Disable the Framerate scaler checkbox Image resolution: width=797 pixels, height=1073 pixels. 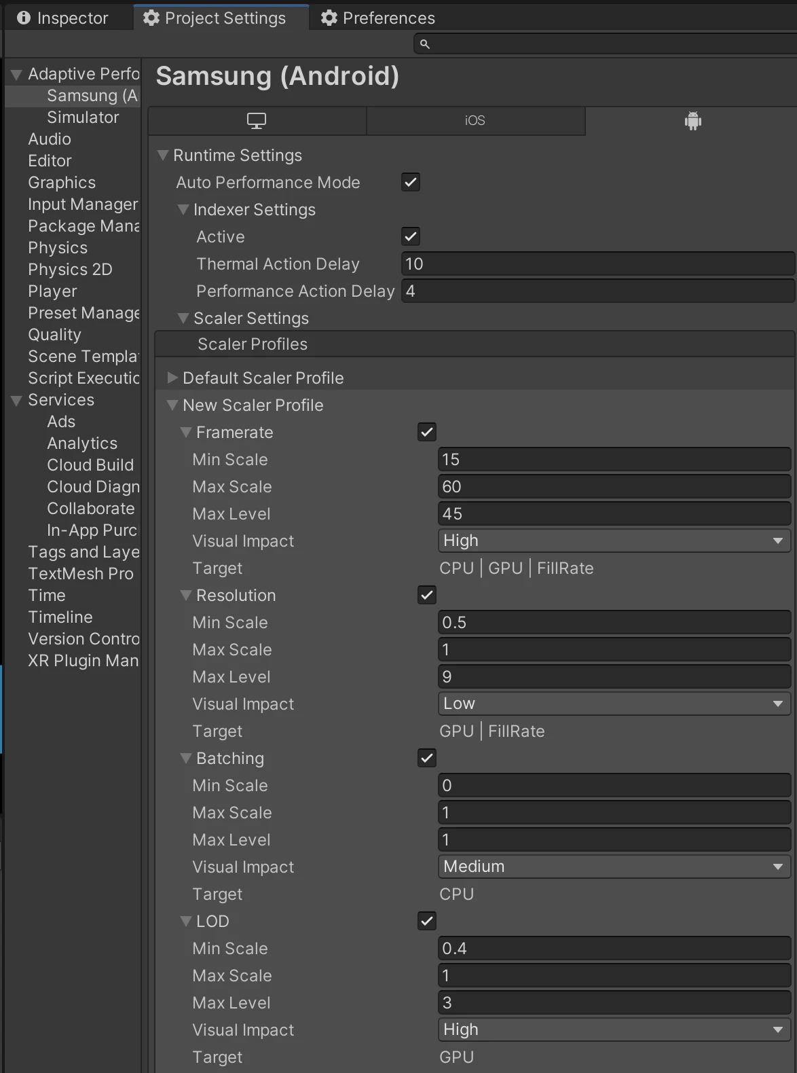pyautogui.click(x=427, y=432)
